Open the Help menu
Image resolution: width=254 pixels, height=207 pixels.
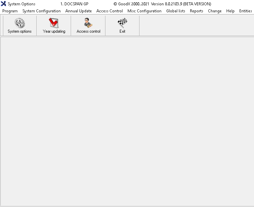pyautogui.click(x=230, y=11)
